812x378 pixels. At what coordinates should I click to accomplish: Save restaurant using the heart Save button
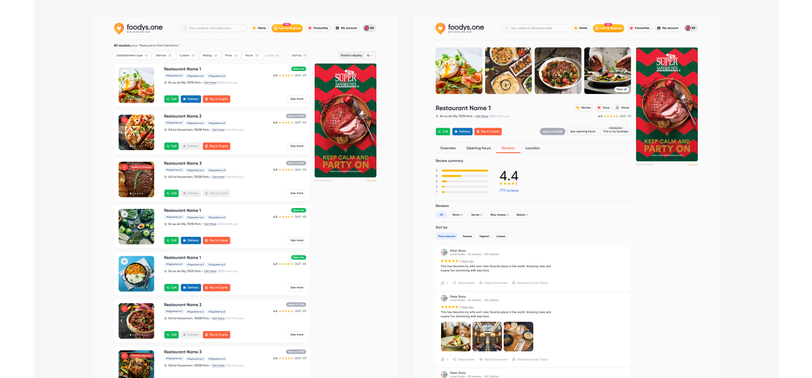[x=603, y=108]
